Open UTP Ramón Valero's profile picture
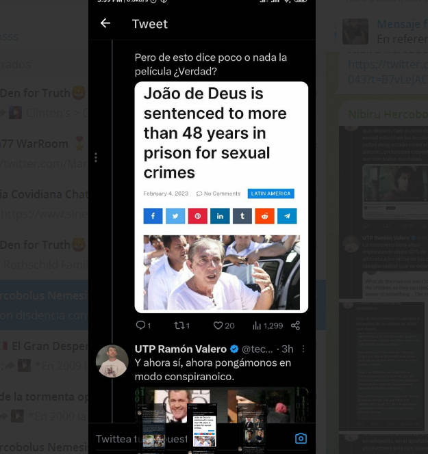Viewport: 428px width, 454px height. pos(112,361)
